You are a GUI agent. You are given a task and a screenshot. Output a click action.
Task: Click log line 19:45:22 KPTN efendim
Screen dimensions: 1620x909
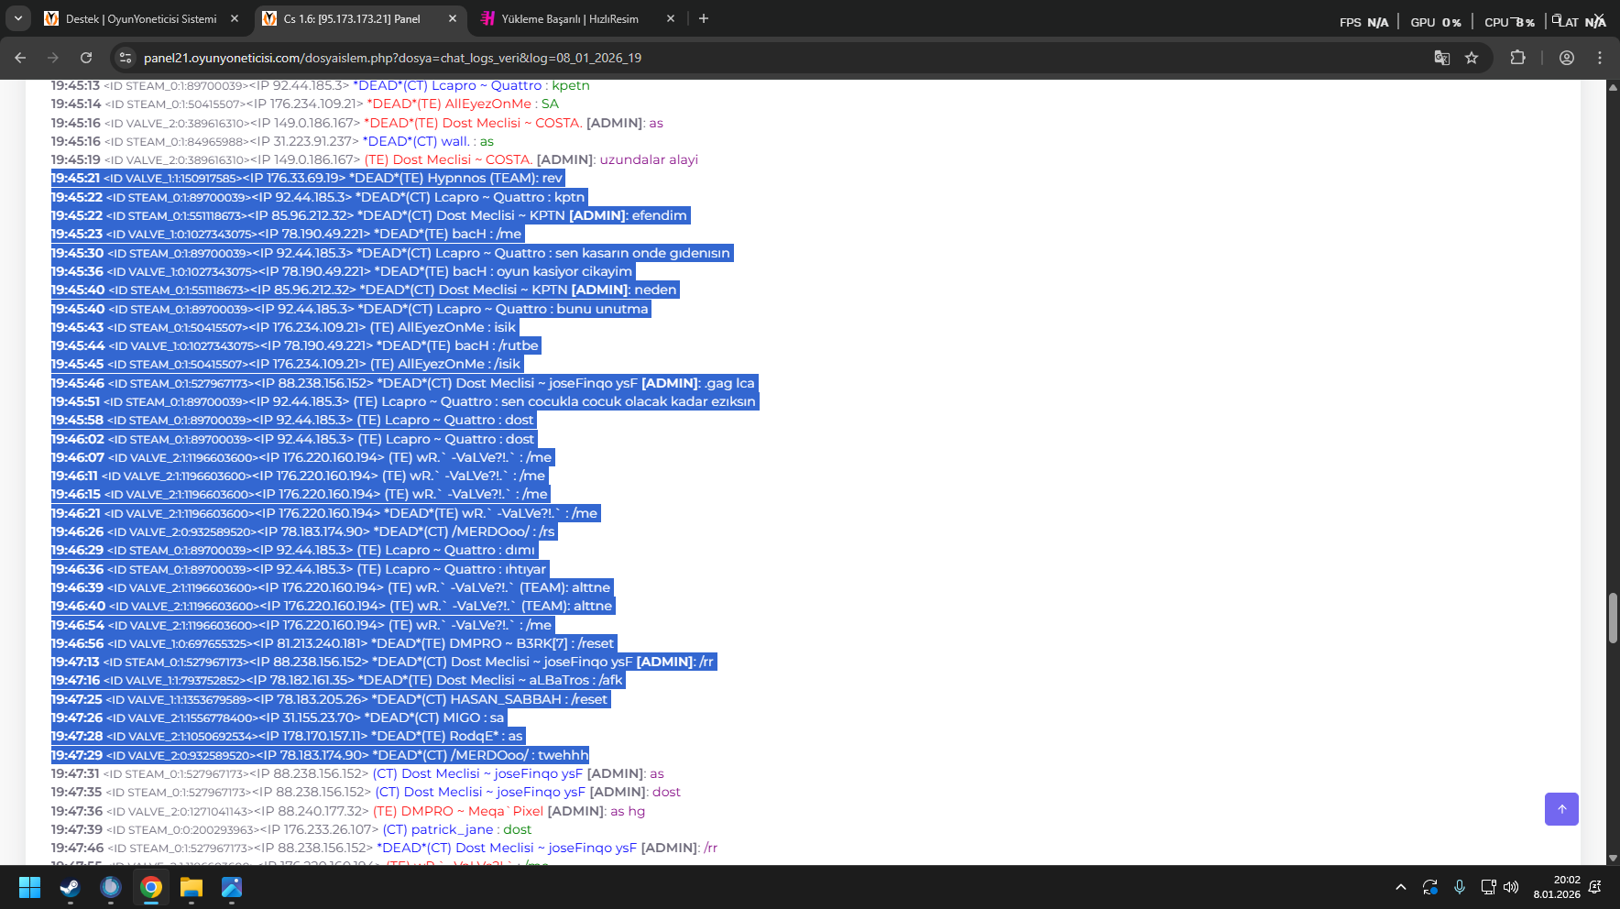click(x=370, y=215)
